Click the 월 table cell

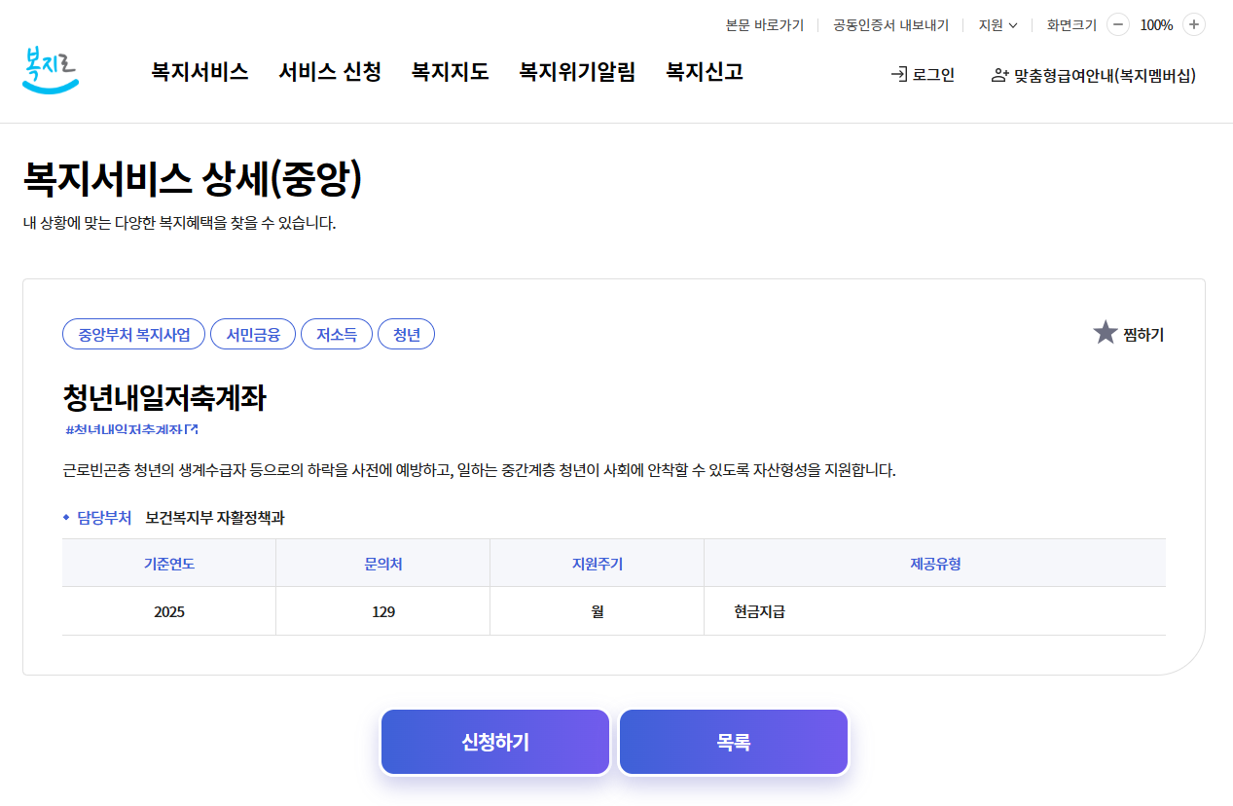pos(598,611)
